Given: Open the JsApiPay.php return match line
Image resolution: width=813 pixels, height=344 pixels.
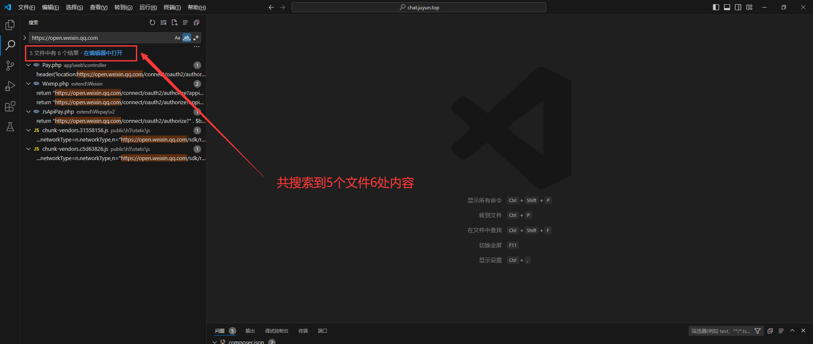Looking at the screenshot, I should point(121,121).
